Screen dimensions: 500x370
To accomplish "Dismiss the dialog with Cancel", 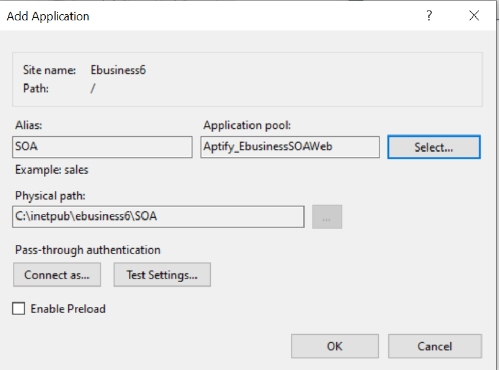I will click(x=435, y=346).
